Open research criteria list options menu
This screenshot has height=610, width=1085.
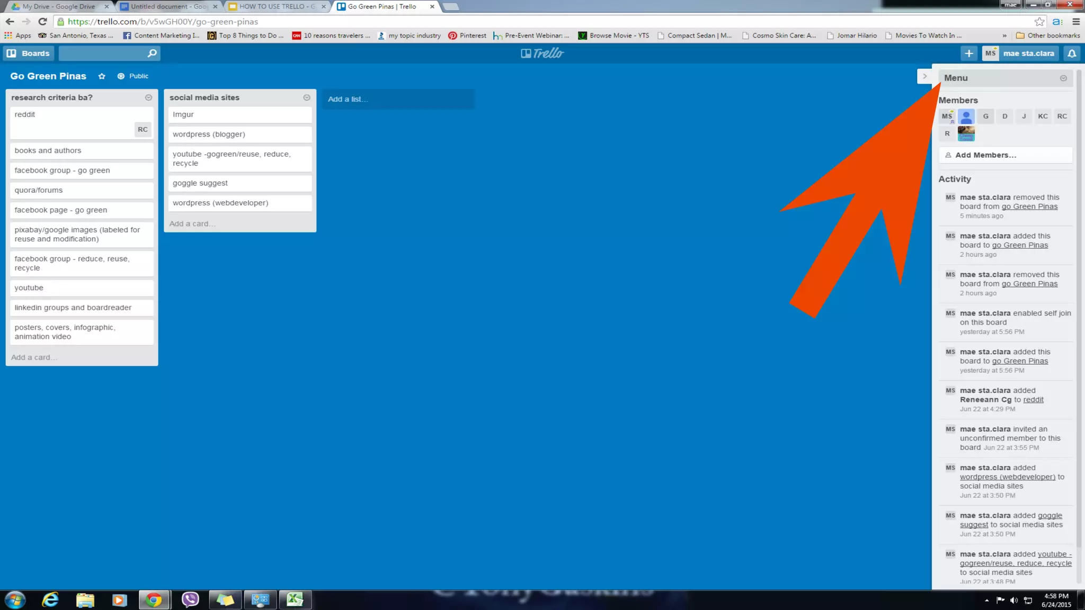[x=148, y=97]
